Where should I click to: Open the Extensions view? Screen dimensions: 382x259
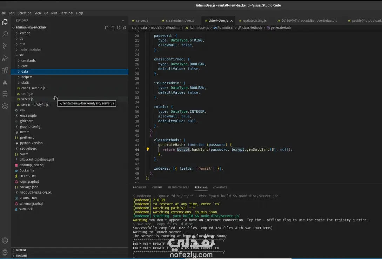5,70
